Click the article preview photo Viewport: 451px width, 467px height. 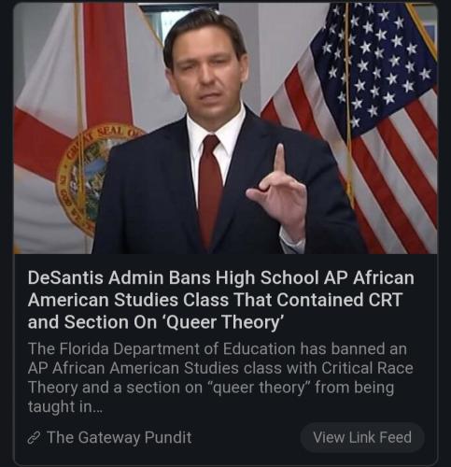pyautogui.click(x=226, y=129)
